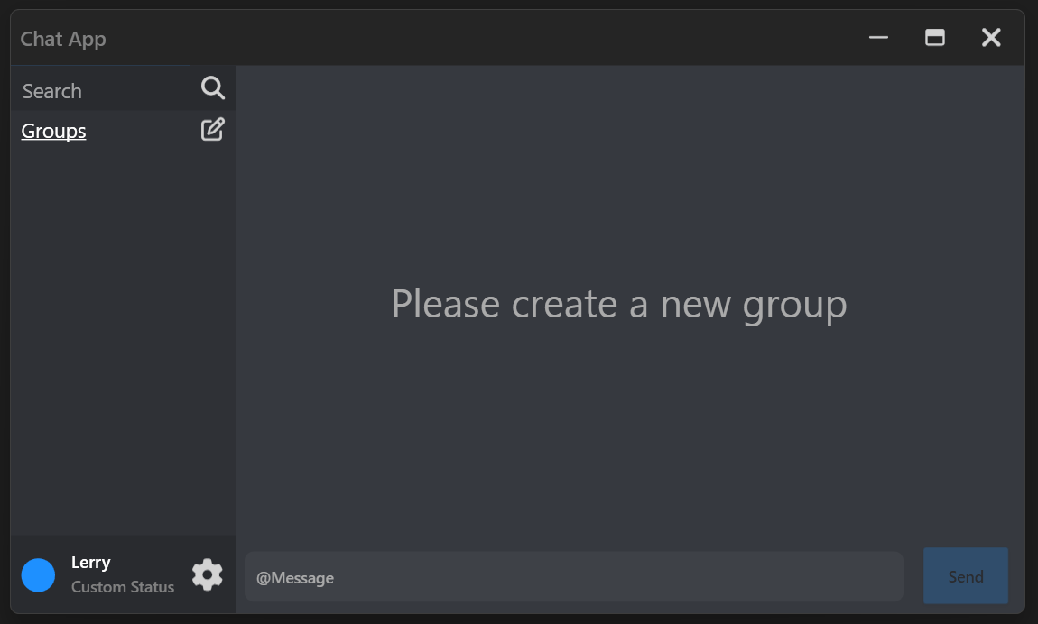Click the Send button
This screenshot has width=1038, height=624.
966,575
